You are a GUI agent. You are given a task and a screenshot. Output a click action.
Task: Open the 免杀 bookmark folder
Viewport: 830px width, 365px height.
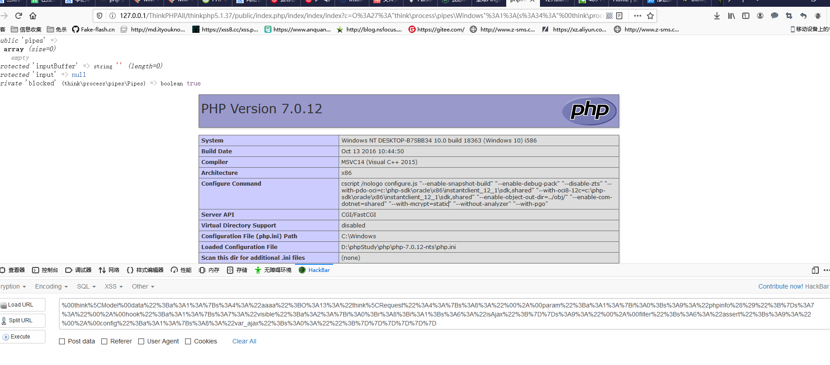pos(57,29)
